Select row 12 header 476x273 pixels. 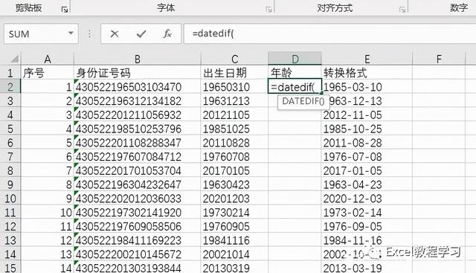10,227
